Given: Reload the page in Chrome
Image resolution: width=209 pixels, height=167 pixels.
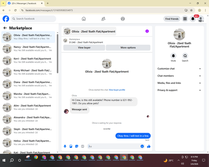Looking at the screenshot, I should [x=15, y=10].
